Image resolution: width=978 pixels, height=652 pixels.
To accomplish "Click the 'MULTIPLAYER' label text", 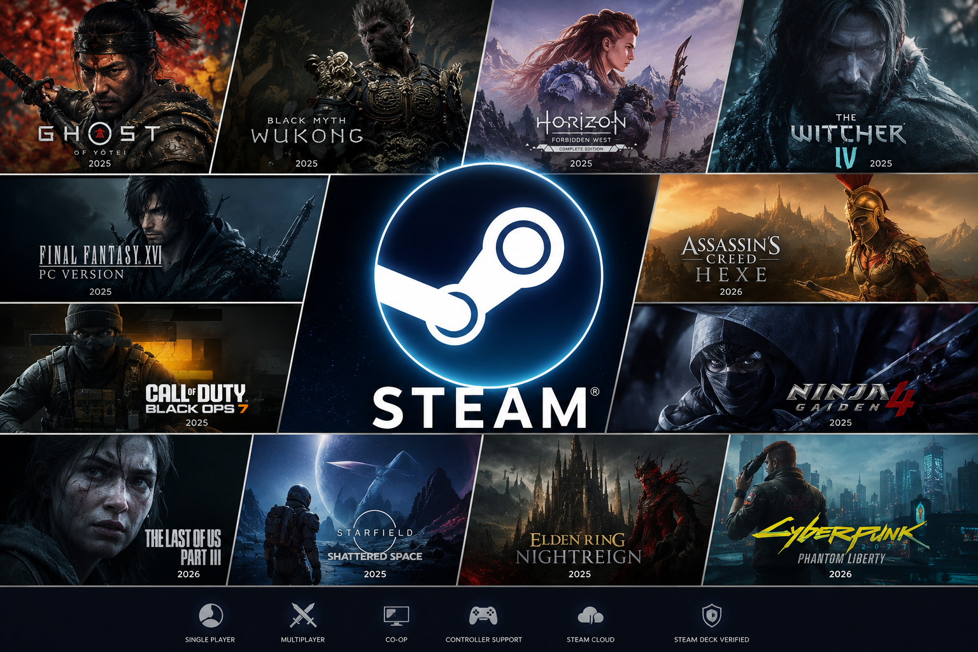I will [303, 640].
